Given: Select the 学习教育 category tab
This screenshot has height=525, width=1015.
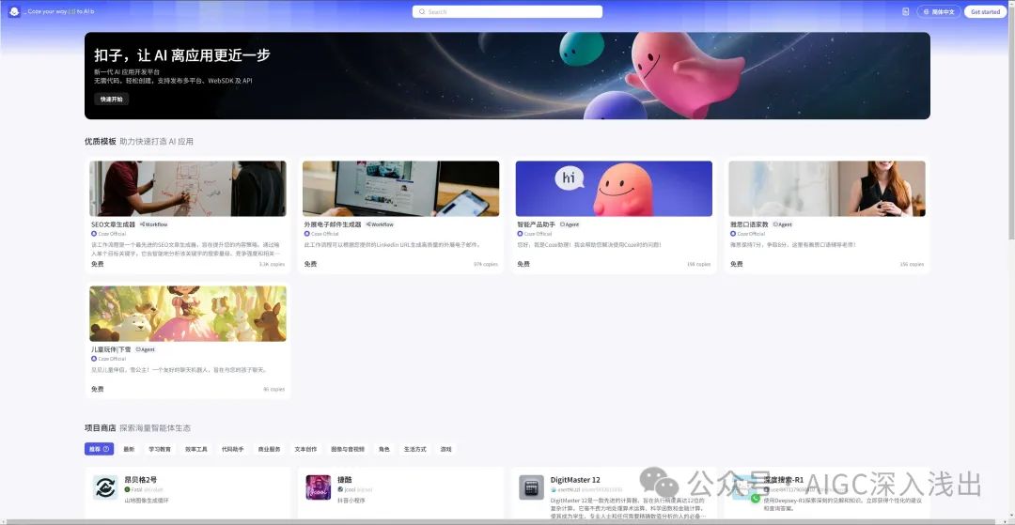Looking at the screenshot, I should tap(160, 449).
